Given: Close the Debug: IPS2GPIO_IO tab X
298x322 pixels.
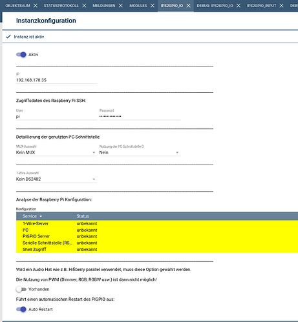Looking at the screenshot, I should click(239, 6).
